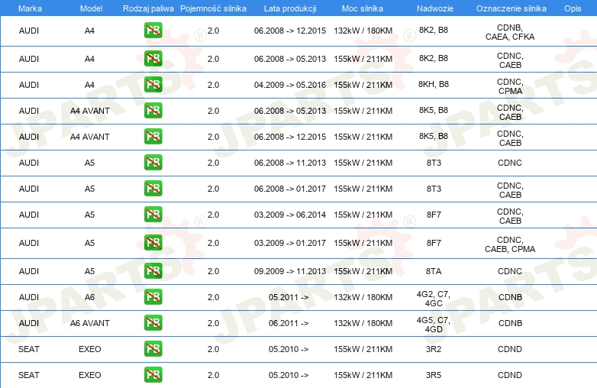Select the 3R5 body cell
This screenshot has height=388, width=597.
434,375
